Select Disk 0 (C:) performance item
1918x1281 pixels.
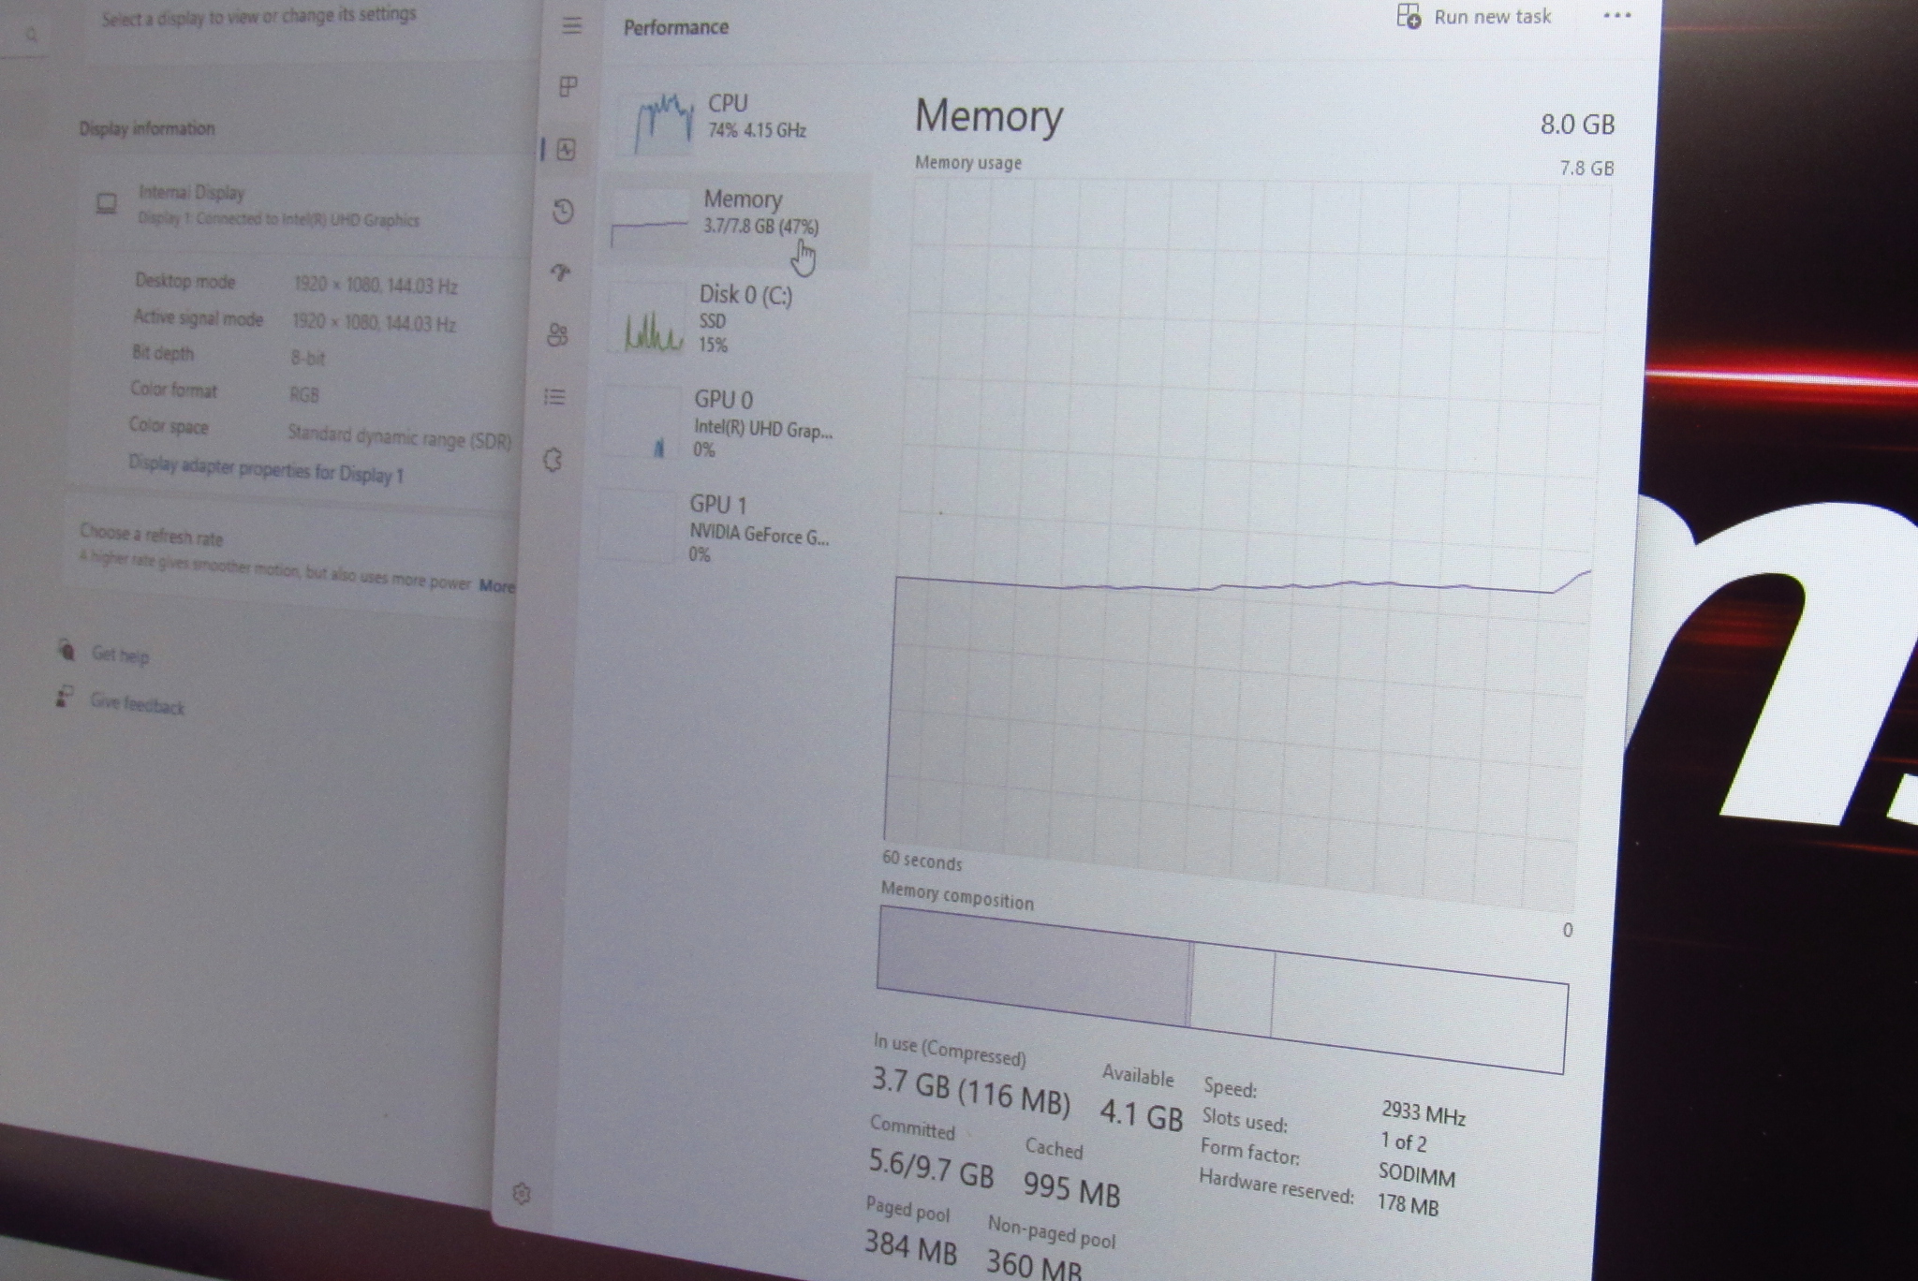click(x=735, y=318)
